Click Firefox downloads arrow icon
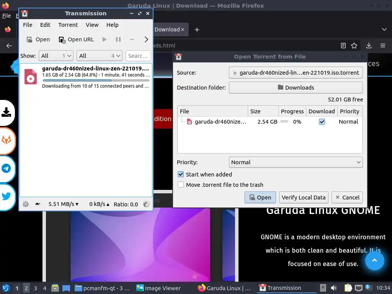392x294 pixels. click(369, 46)
